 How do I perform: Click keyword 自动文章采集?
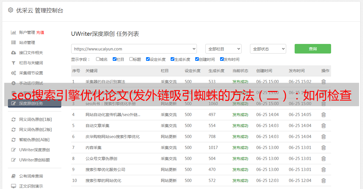click(x=97, y=126)
